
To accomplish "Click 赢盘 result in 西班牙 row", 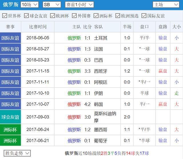I will 163,71.
